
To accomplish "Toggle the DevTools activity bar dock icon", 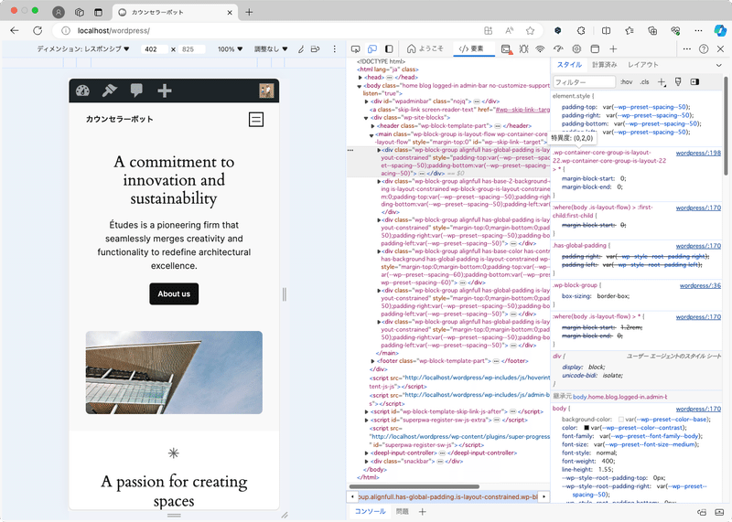I will tap(389, 49).
